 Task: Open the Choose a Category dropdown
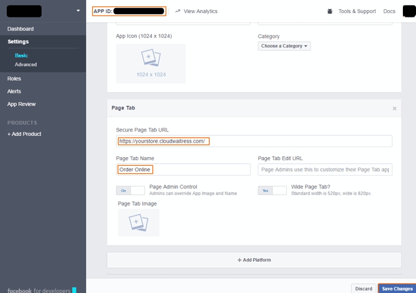point(284,46)
